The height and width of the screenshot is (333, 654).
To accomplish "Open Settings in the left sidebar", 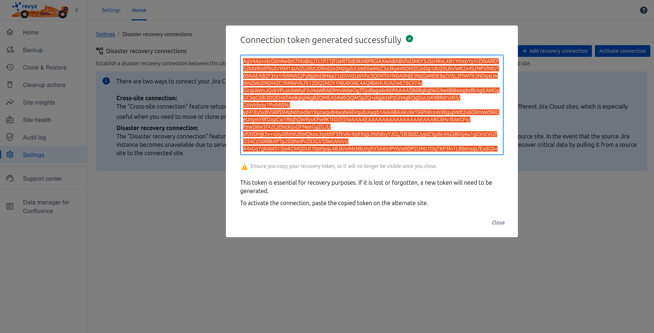I will click(x=34, y=155).
